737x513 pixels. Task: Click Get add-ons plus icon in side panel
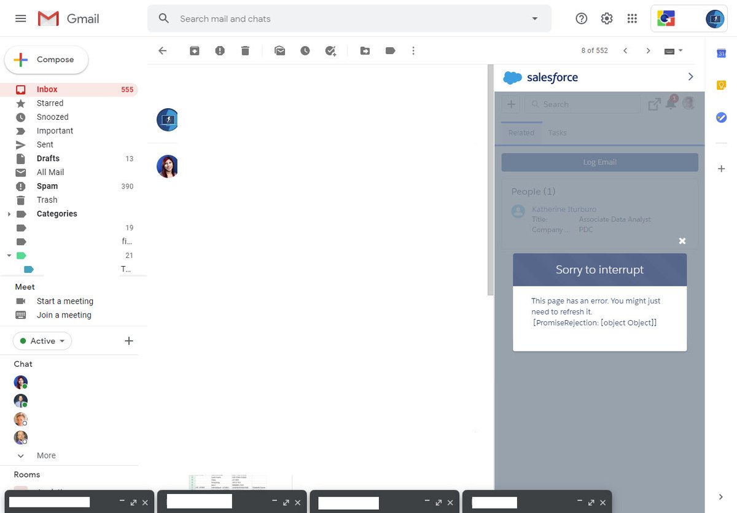[x=722, y=168]
